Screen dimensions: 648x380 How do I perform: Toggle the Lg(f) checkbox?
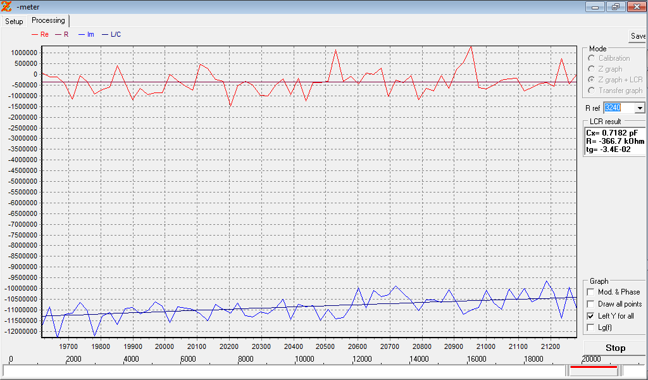590,327
